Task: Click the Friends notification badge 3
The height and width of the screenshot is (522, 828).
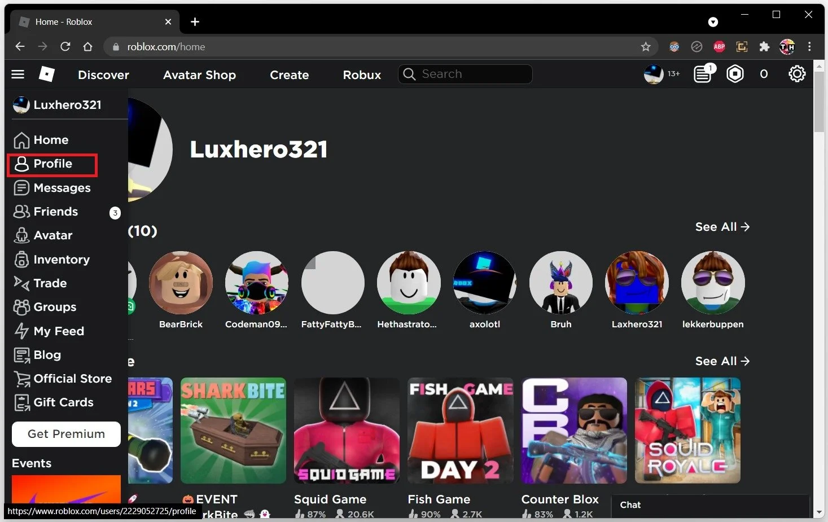Action: [x=115, y=213]
